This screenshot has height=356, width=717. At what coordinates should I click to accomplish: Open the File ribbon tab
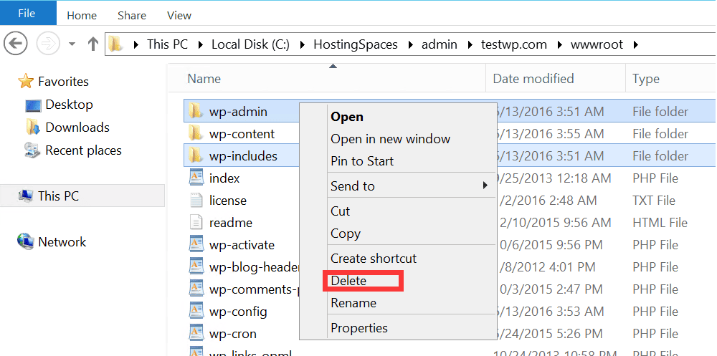(27, 14)
